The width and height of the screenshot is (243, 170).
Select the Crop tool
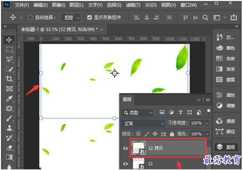coord(9,79)
